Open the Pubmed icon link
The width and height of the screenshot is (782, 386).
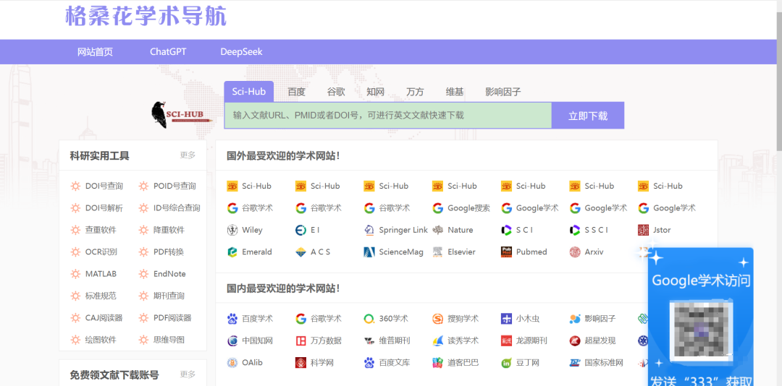point(507,252)
